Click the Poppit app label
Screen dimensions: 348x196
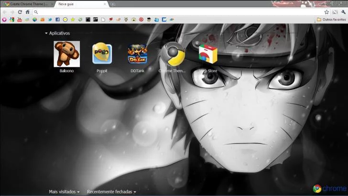coord(102,71)
